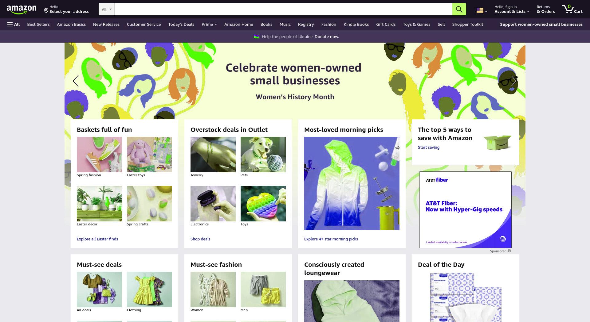
Task: Open Customer Service nav link
Action: click(144, 24)
